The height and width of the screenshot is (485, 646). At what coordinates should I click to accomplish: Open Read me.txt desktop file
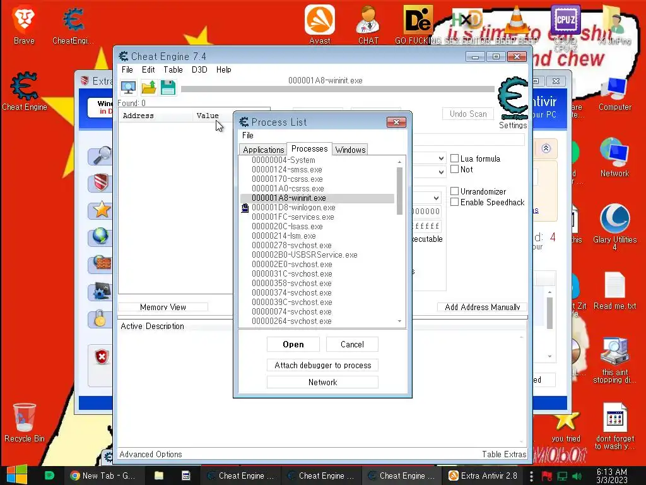614,290
